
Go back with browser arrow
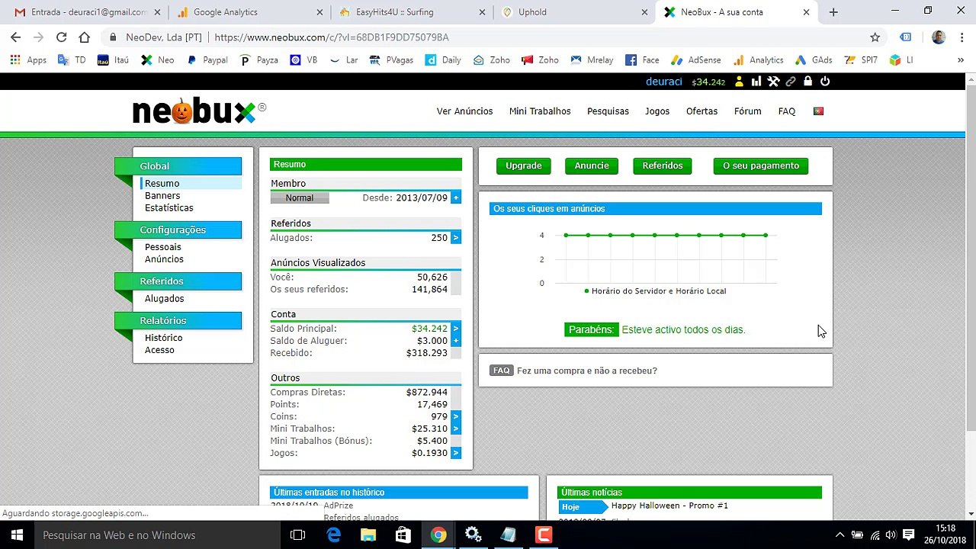point(16,37)
